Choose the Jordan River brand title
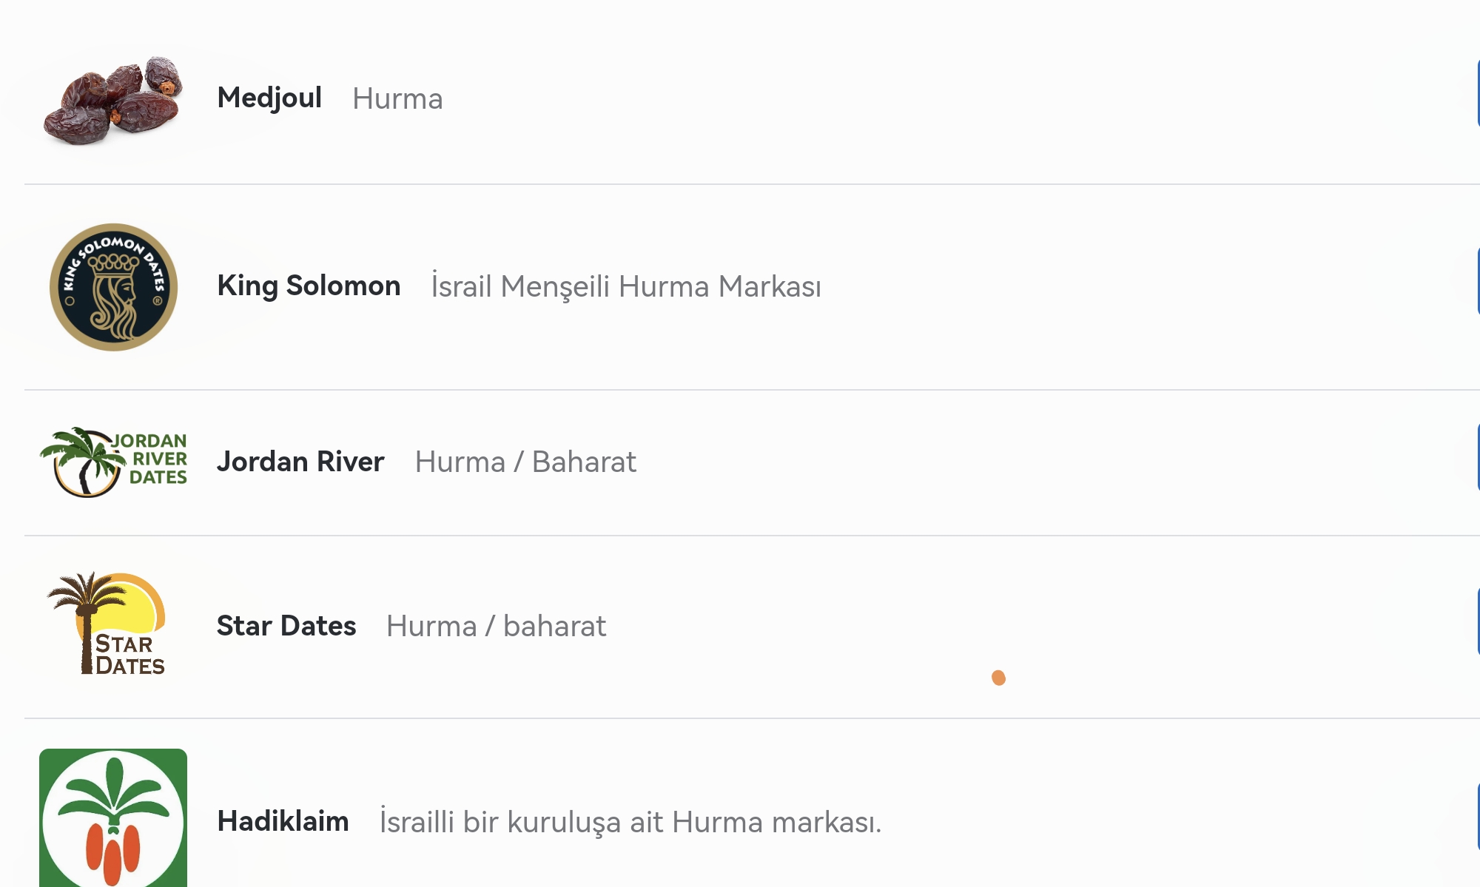 [x=300, y=462]
